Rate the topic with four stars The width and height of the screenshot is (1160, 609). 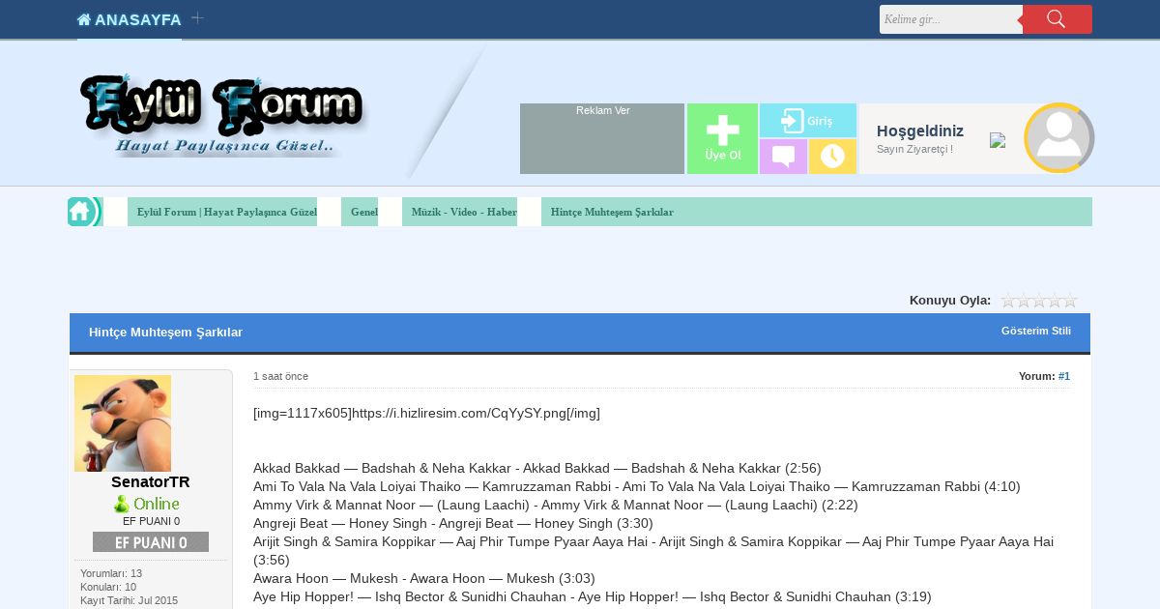[x=1055, y=301]
